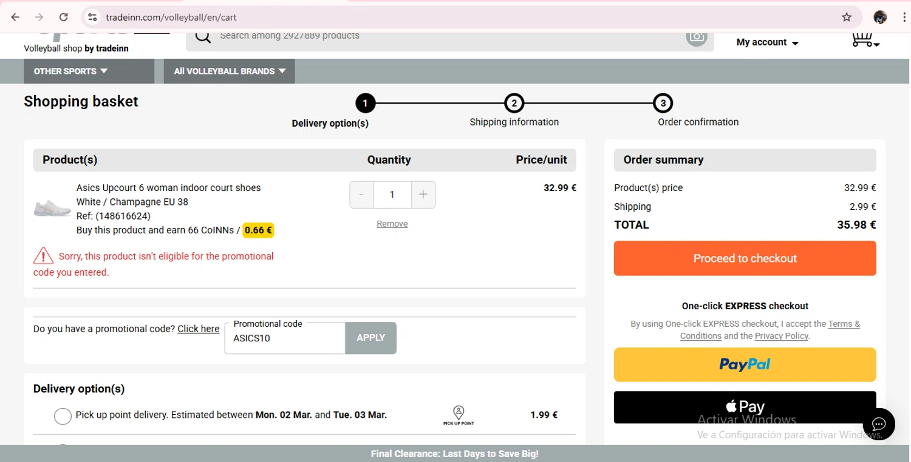Go to Order confirmation step 3
Viewport: 911px width, 462px height.
point(663,104)
